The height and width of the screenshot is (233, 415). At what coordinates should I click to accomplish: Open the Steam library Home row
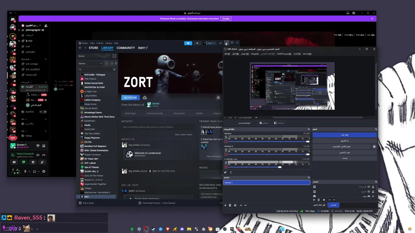click(94, 56)
